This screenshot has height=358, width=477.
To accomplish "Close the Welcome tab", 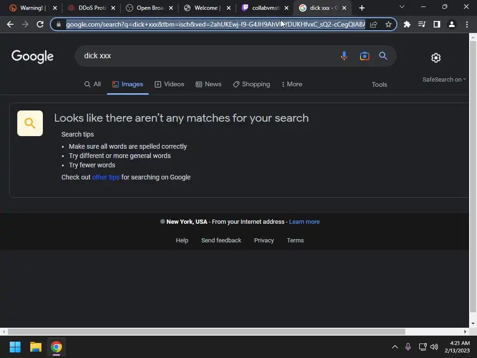I will coord(229,8).
